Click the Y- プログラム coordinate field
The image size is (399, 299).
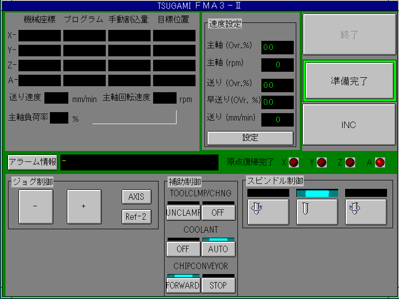click(84, 51)
